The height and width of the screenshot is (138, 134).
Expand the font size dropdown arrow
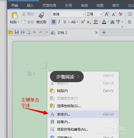(x=101, y=14)
